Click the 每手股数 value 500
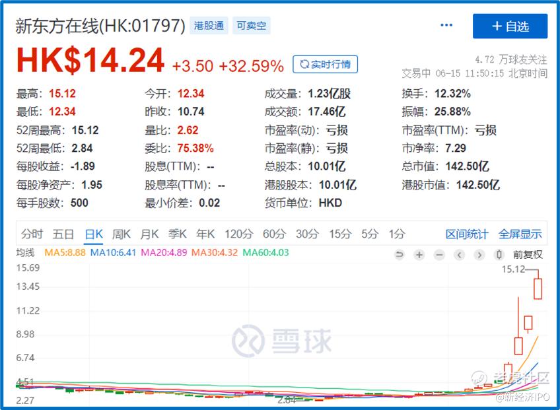This screenshot has height=410, width=560. (79, 203)
